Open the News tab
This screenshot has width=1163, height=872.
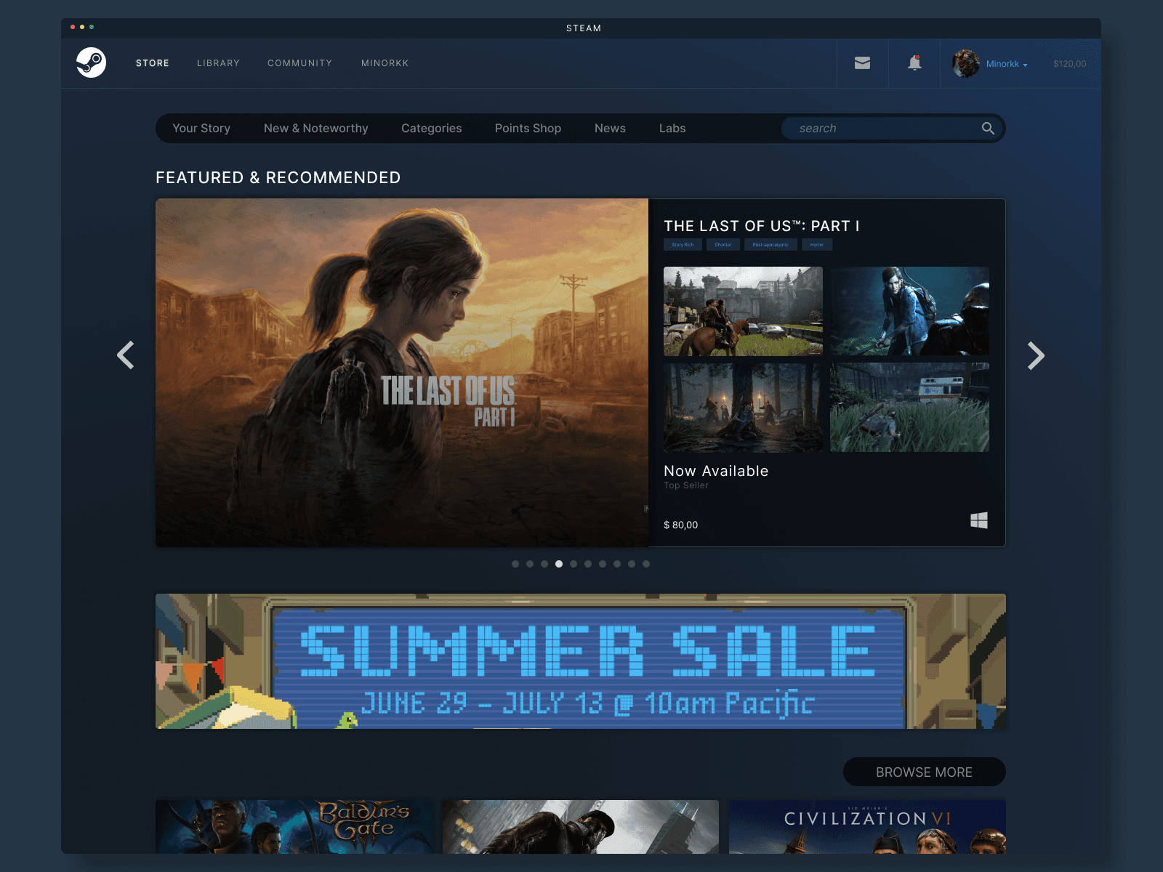610,128
